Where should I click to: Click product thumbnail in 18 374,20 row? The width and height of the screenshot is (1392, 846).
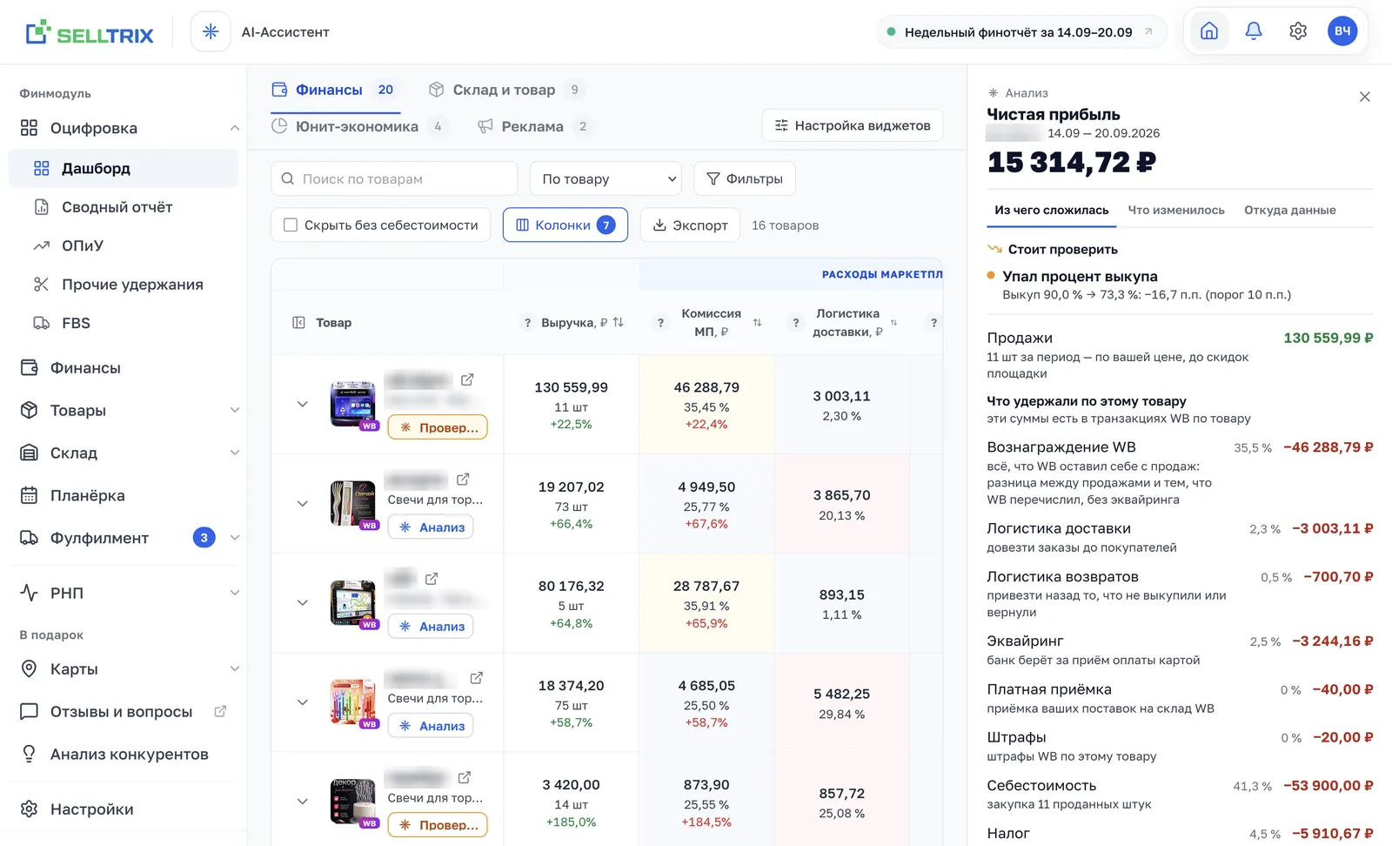(x=352, y=702)
